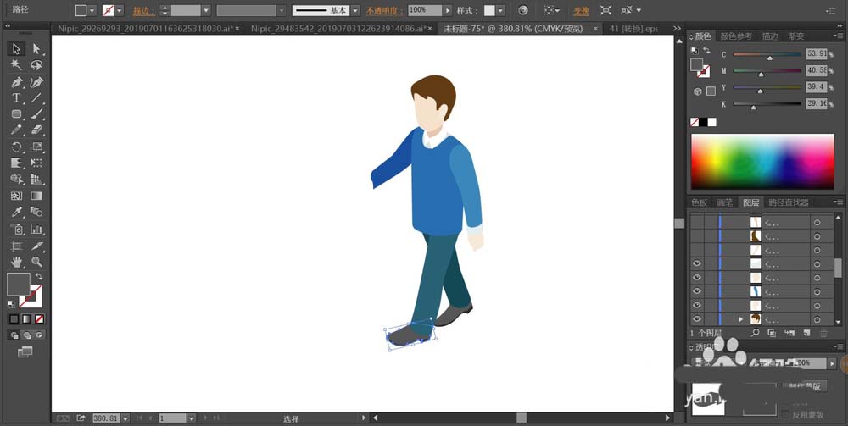Screen dimensions: 848x426
Task: Choose the Direct Selection tool
Action: (x=36, y=49)
